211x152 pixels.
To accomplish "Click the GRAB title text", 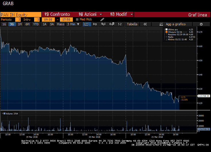I will coord(8,4).
